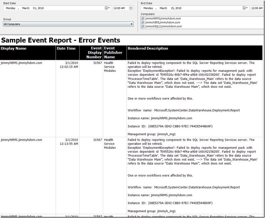Click 'Health Service Modules' in the 12:13:55 AM row
The image size is (265, 218).
(x=110, y=144)
